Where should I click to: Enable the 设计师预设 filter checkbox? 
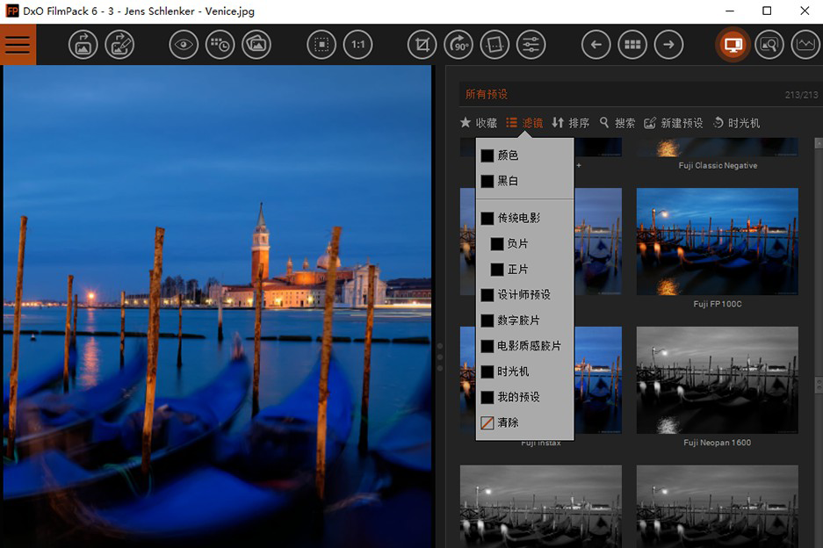pos(487,295)
